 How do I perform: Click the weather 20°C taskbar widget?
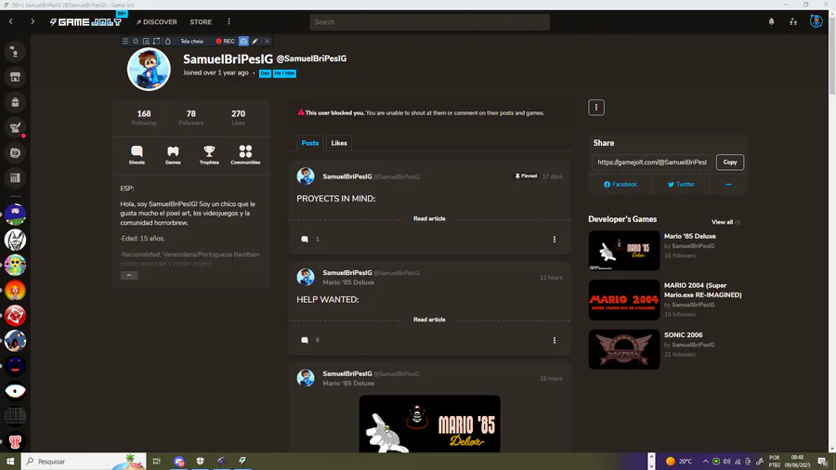pyautogui.click(x=679, y=462)
